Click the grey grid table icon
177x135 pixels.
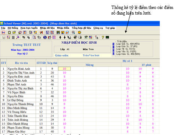pyautogui.click(x=13, y=37)
